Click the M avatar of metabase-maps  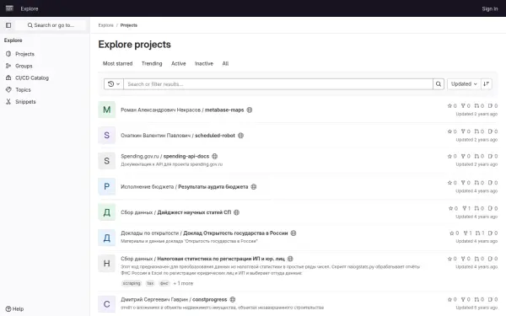[x=107, y=110]
